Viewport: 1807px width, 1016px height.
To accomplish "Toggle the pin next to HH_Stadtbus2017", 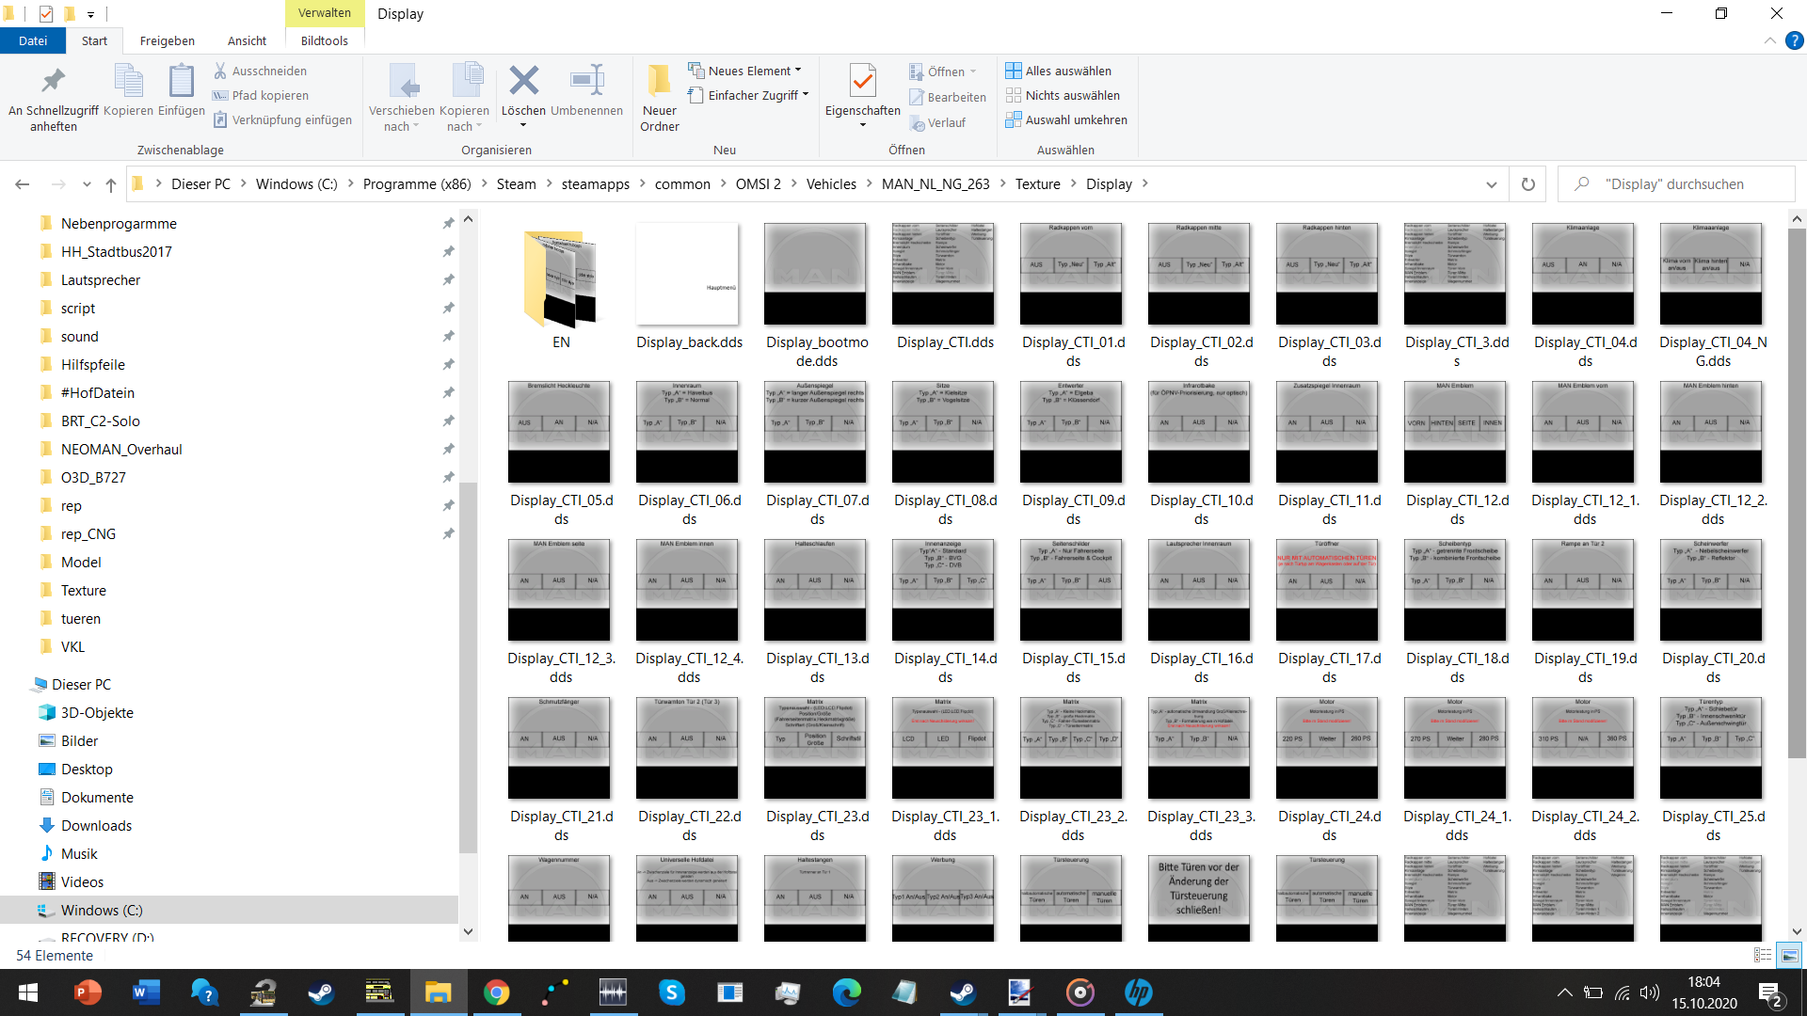I will [448, 251].
